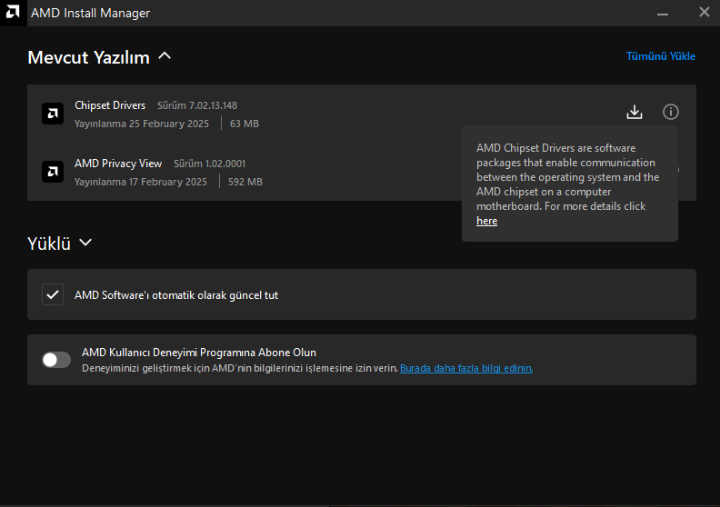Click Tümünü Yükle to install all
Viewport: 720px width, 507px height.
point(660,56)
